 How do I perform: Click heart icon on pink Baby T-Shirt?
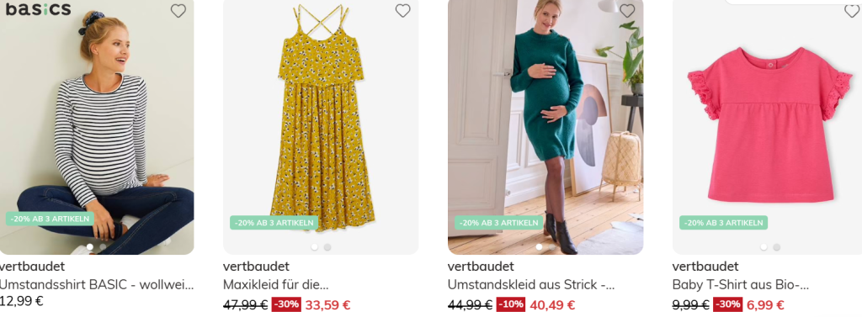click(x=852, y=10)
